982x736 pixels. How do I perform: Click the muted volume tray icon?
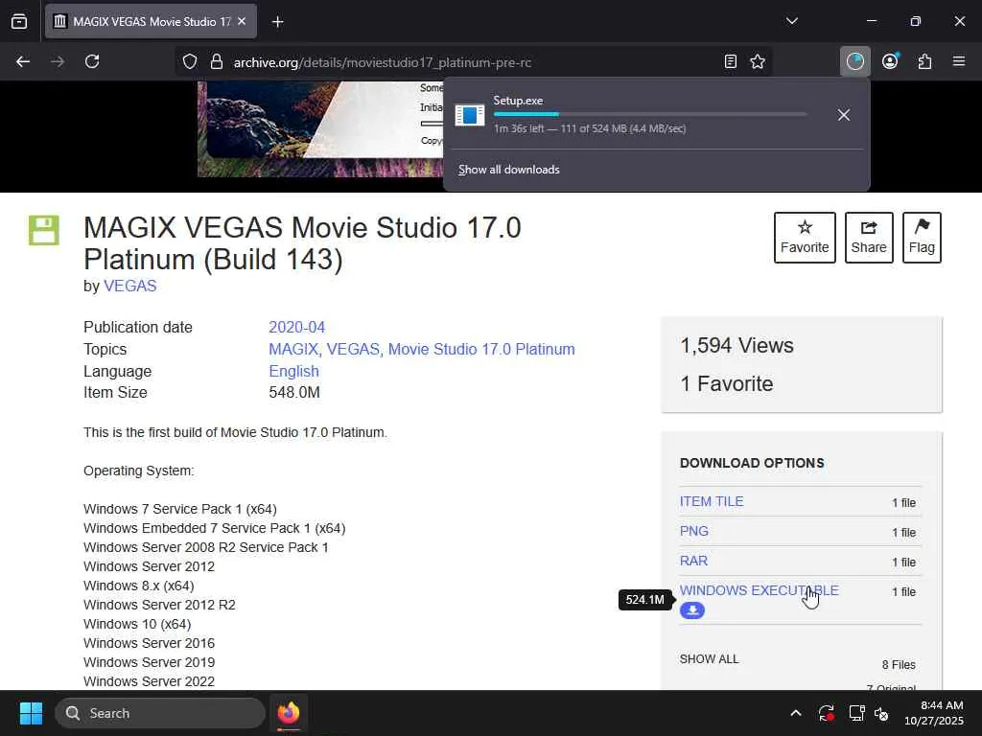point(881,713)
